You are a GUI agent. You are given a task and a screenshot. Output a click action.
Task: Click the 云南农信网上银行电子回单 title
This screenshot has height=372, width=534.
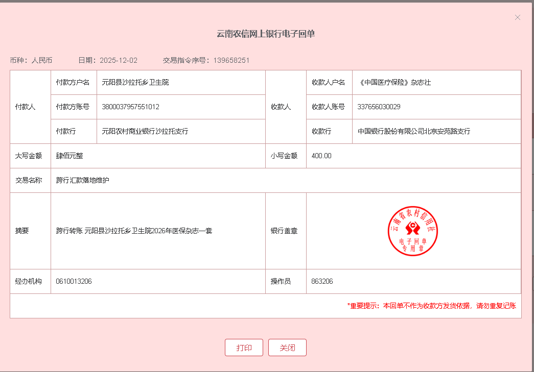(266, 34)
